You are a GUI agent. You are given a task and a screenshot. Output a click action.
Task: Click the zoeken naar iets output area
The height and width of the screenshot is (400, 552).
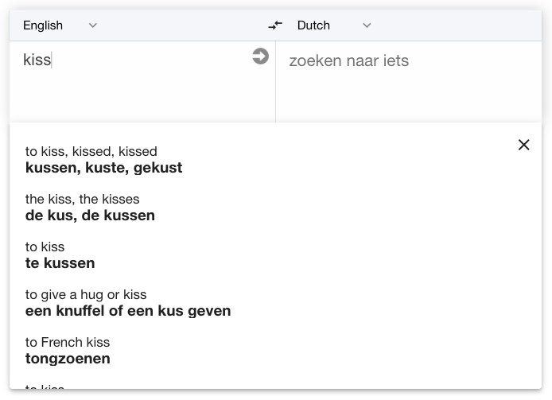(409, 82)
